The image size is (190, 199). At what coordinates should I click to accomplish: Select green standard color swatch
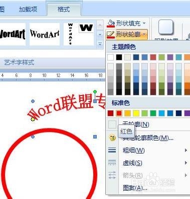(x=153, y=113)
